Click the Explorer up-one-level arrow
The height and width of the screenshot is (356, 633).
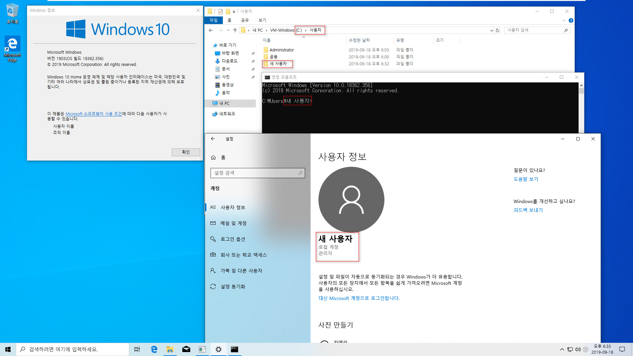coord(235,30)
